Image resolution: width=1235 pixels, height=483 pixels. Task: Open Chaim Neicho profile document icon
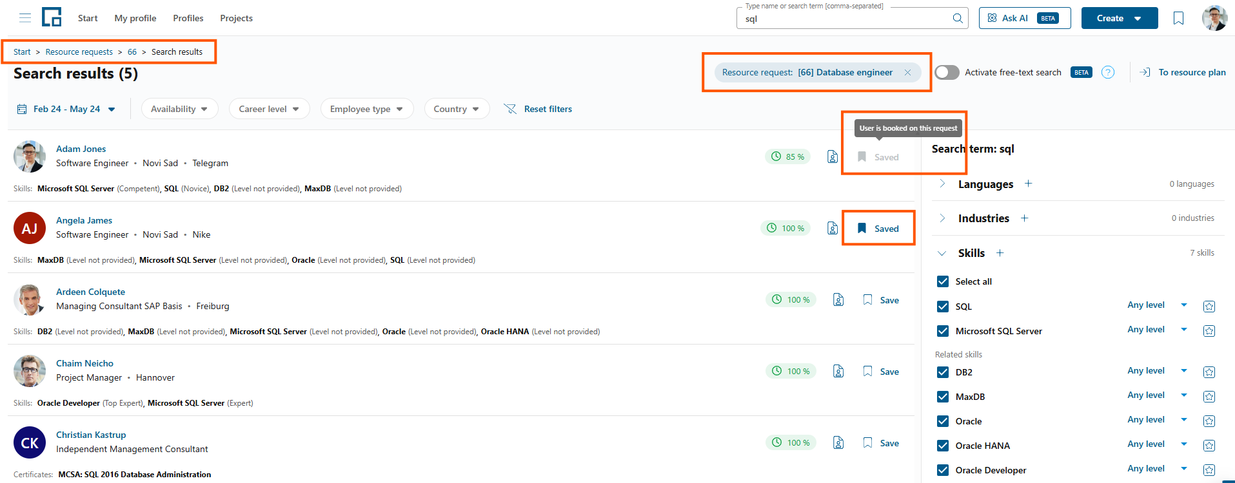pyautogui.click(x=838, y=371)
